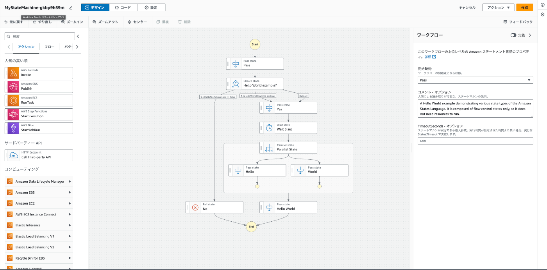Toggle the 定義 definition switch
Screen dimensions: 547x270
click(513, 35)
